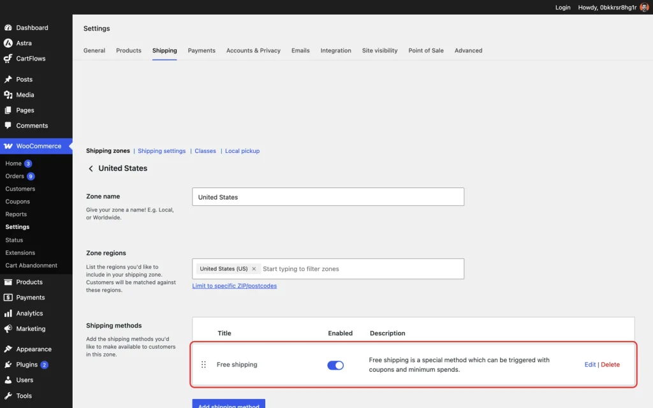Open the Products settings tab

[129, 50]
